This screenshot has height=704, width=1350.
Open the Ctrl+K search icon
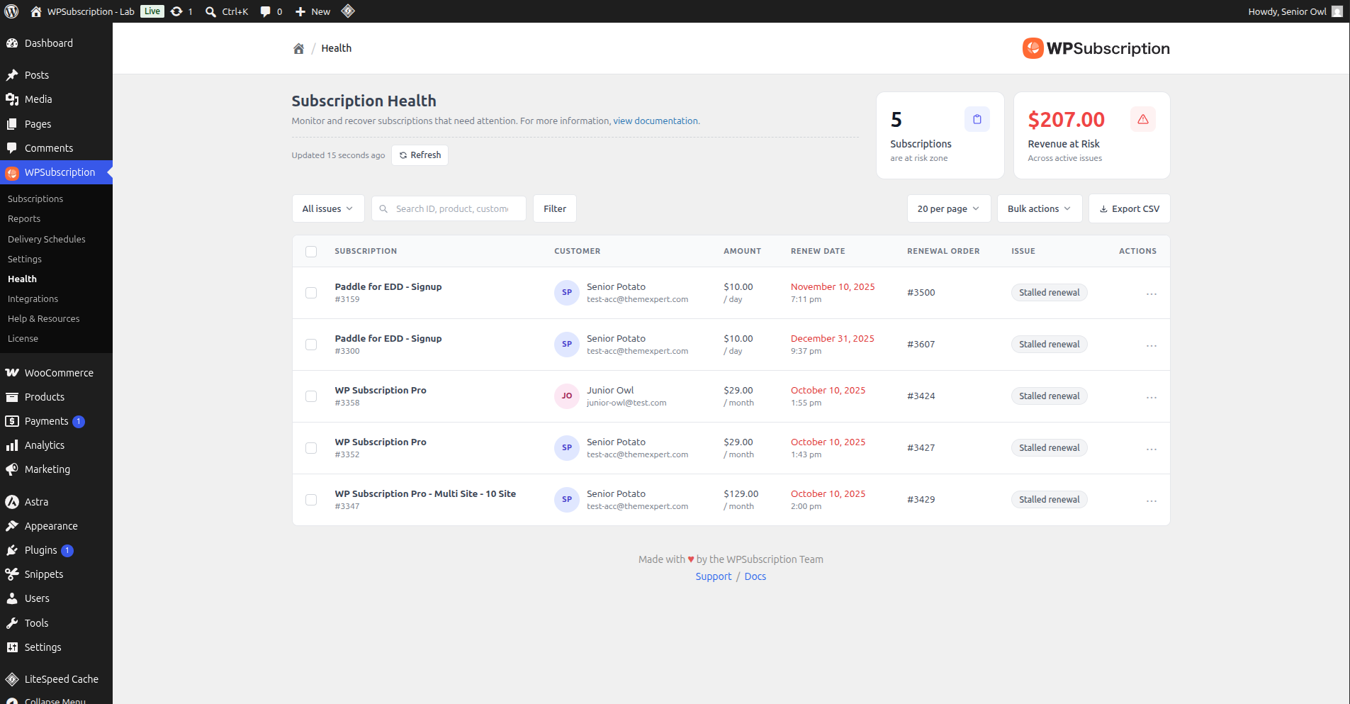[x=210, y=11]
